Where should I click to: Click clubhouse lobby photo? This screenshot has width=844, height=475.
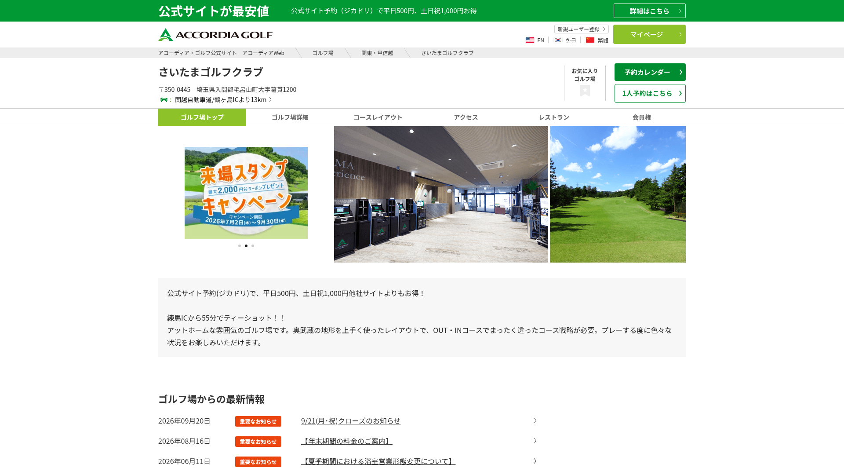coord(441,194)
